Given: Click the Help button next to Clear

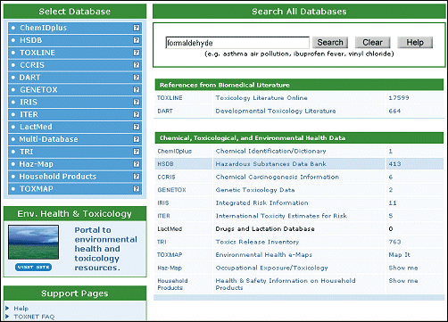Looking at the screenshot, I should (415, 43).
